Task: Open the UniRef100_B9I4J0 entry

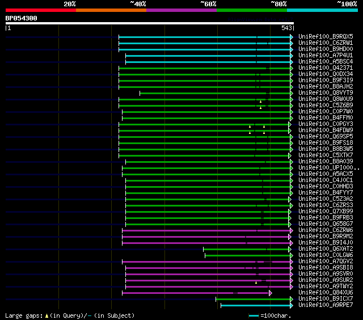Action: pyautogui.click(x=326, y=243)
